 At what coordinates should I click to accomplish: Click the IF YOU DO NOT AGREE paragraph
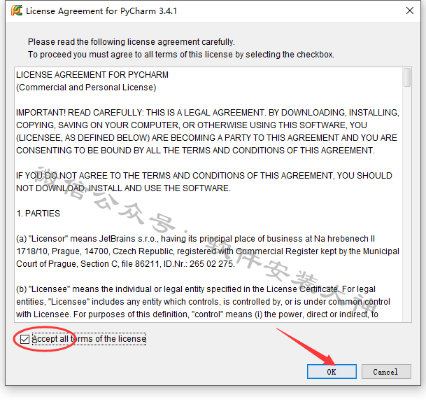[x=204, y=182]
